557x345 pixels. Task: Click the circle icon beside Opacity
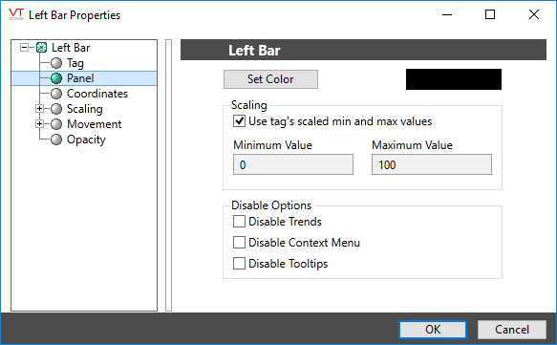pos(56,140)
